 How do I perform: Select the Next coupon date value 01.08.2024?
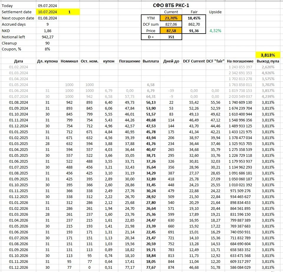47,18
